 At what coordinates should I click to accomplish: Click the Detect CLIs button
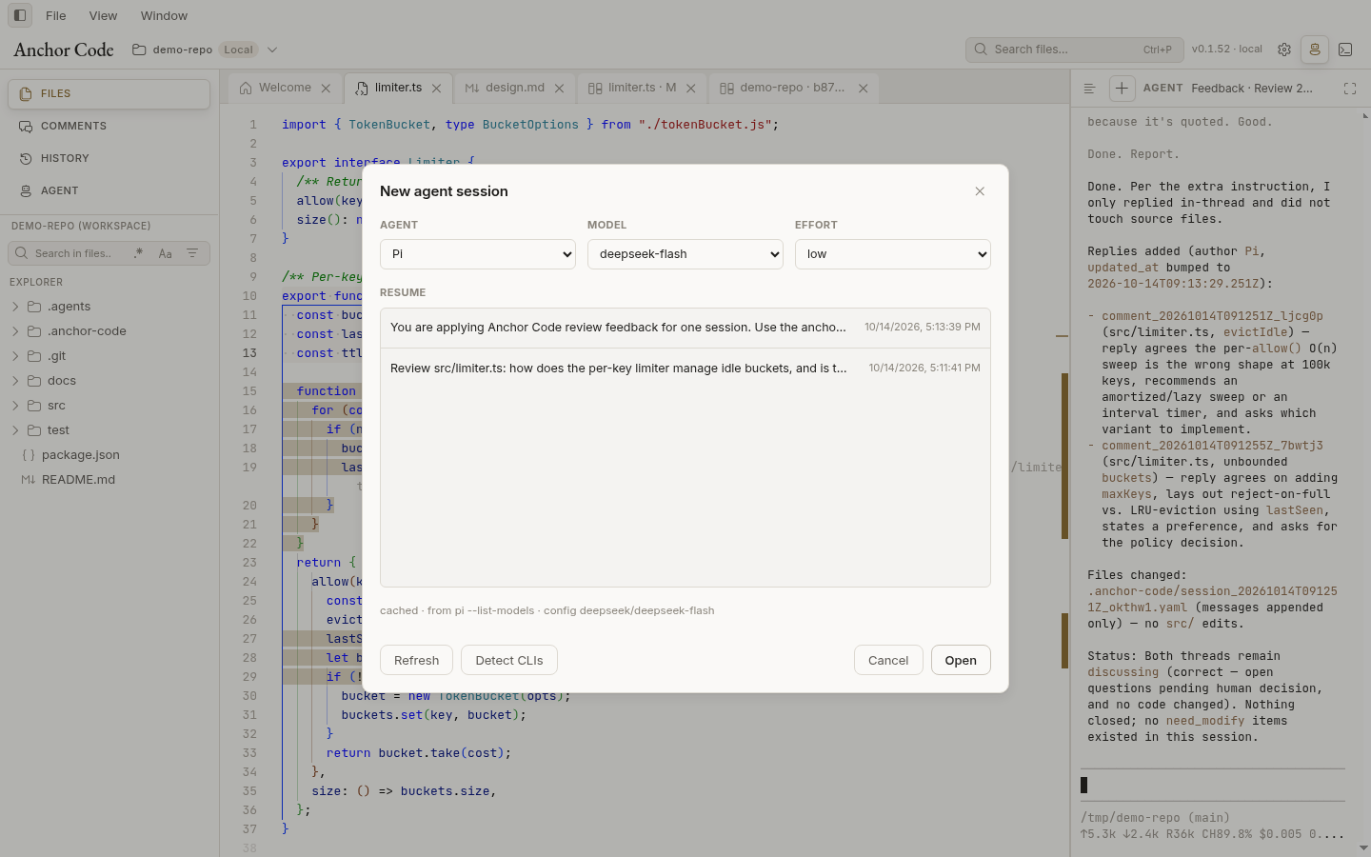click(x=509, y=660)
